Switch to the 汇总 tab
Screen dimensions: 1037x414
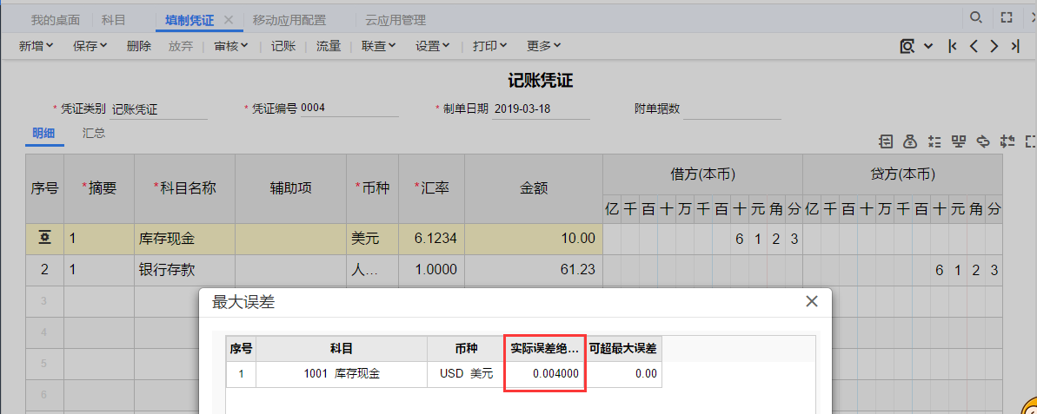[x=94, y=134]
